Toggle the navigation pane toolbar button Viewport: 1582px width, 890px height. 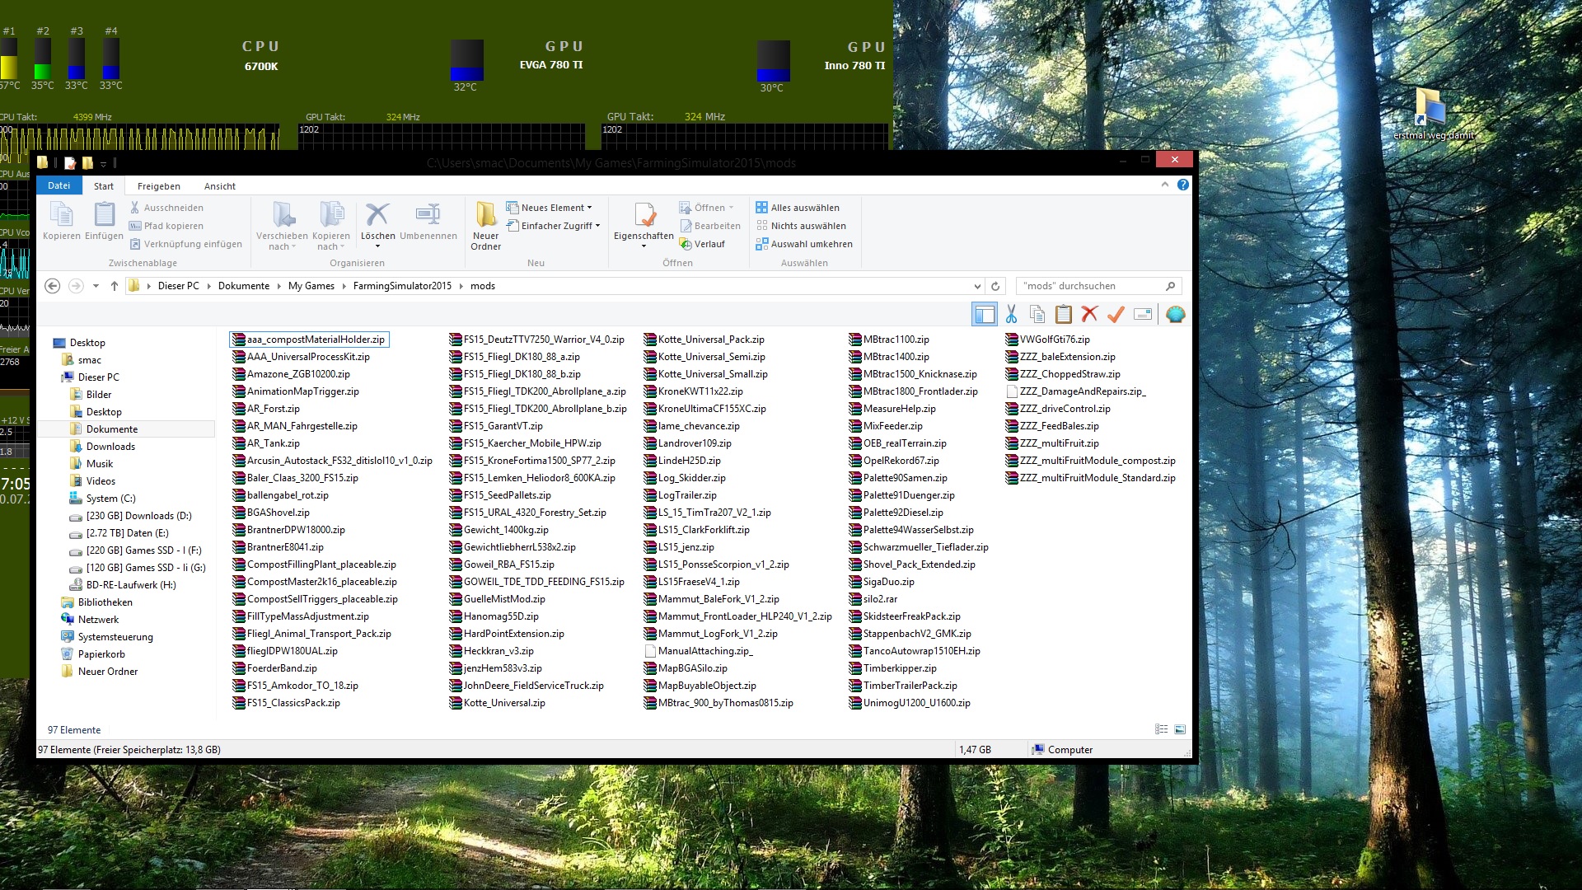(984, 314)
